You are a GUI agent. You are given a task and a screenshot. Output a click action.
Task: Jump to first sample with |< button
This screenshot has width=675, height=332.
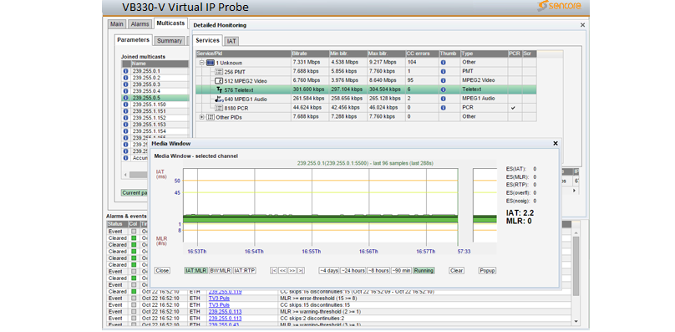[x=274, y=271]
